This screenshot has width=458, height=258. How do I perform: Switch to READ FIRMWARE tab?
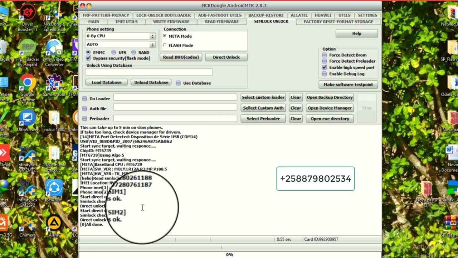[222, 22]
